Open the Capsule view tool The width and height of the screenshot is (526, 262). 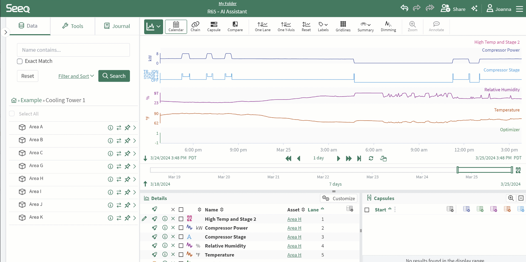pyautogui.click(x=214, y=27)
